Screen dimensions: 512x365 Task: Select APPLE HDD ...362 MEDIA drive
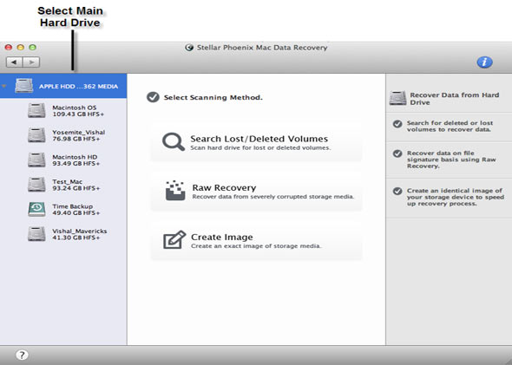63,86
